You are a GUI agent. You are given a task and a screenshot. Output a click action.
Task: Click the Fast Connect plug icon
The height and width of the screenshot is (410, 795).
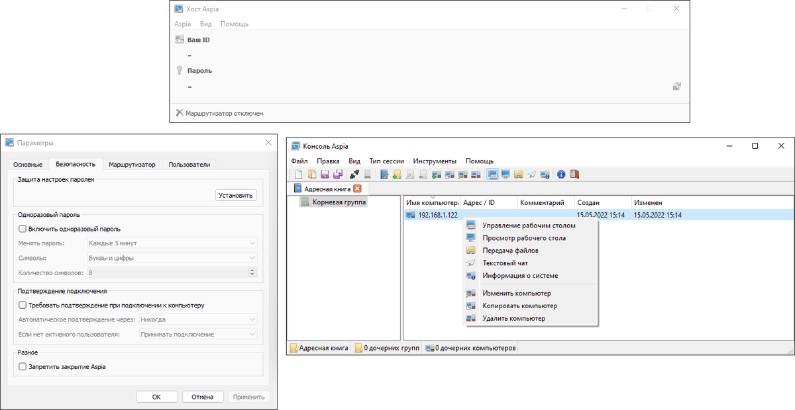[x=354, y=175]
